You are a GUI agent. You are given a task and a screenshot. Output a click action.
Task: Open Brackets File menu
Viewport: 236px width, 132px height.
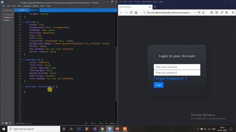pyautogui.click(x=3, y=6)
